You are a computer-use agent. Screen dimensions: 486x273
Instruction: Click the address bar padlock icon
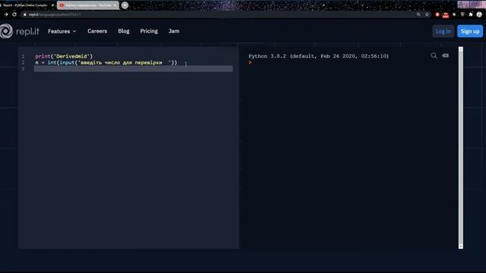25,14
